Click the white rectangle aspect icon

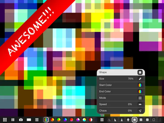(x=29, y=120)
